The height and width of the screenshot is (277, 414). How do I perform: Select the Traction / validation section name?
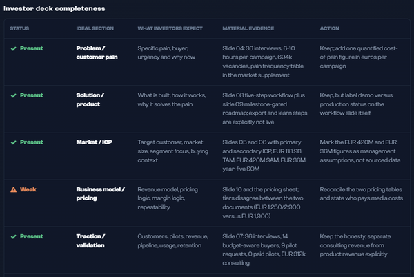coord(90,241)
